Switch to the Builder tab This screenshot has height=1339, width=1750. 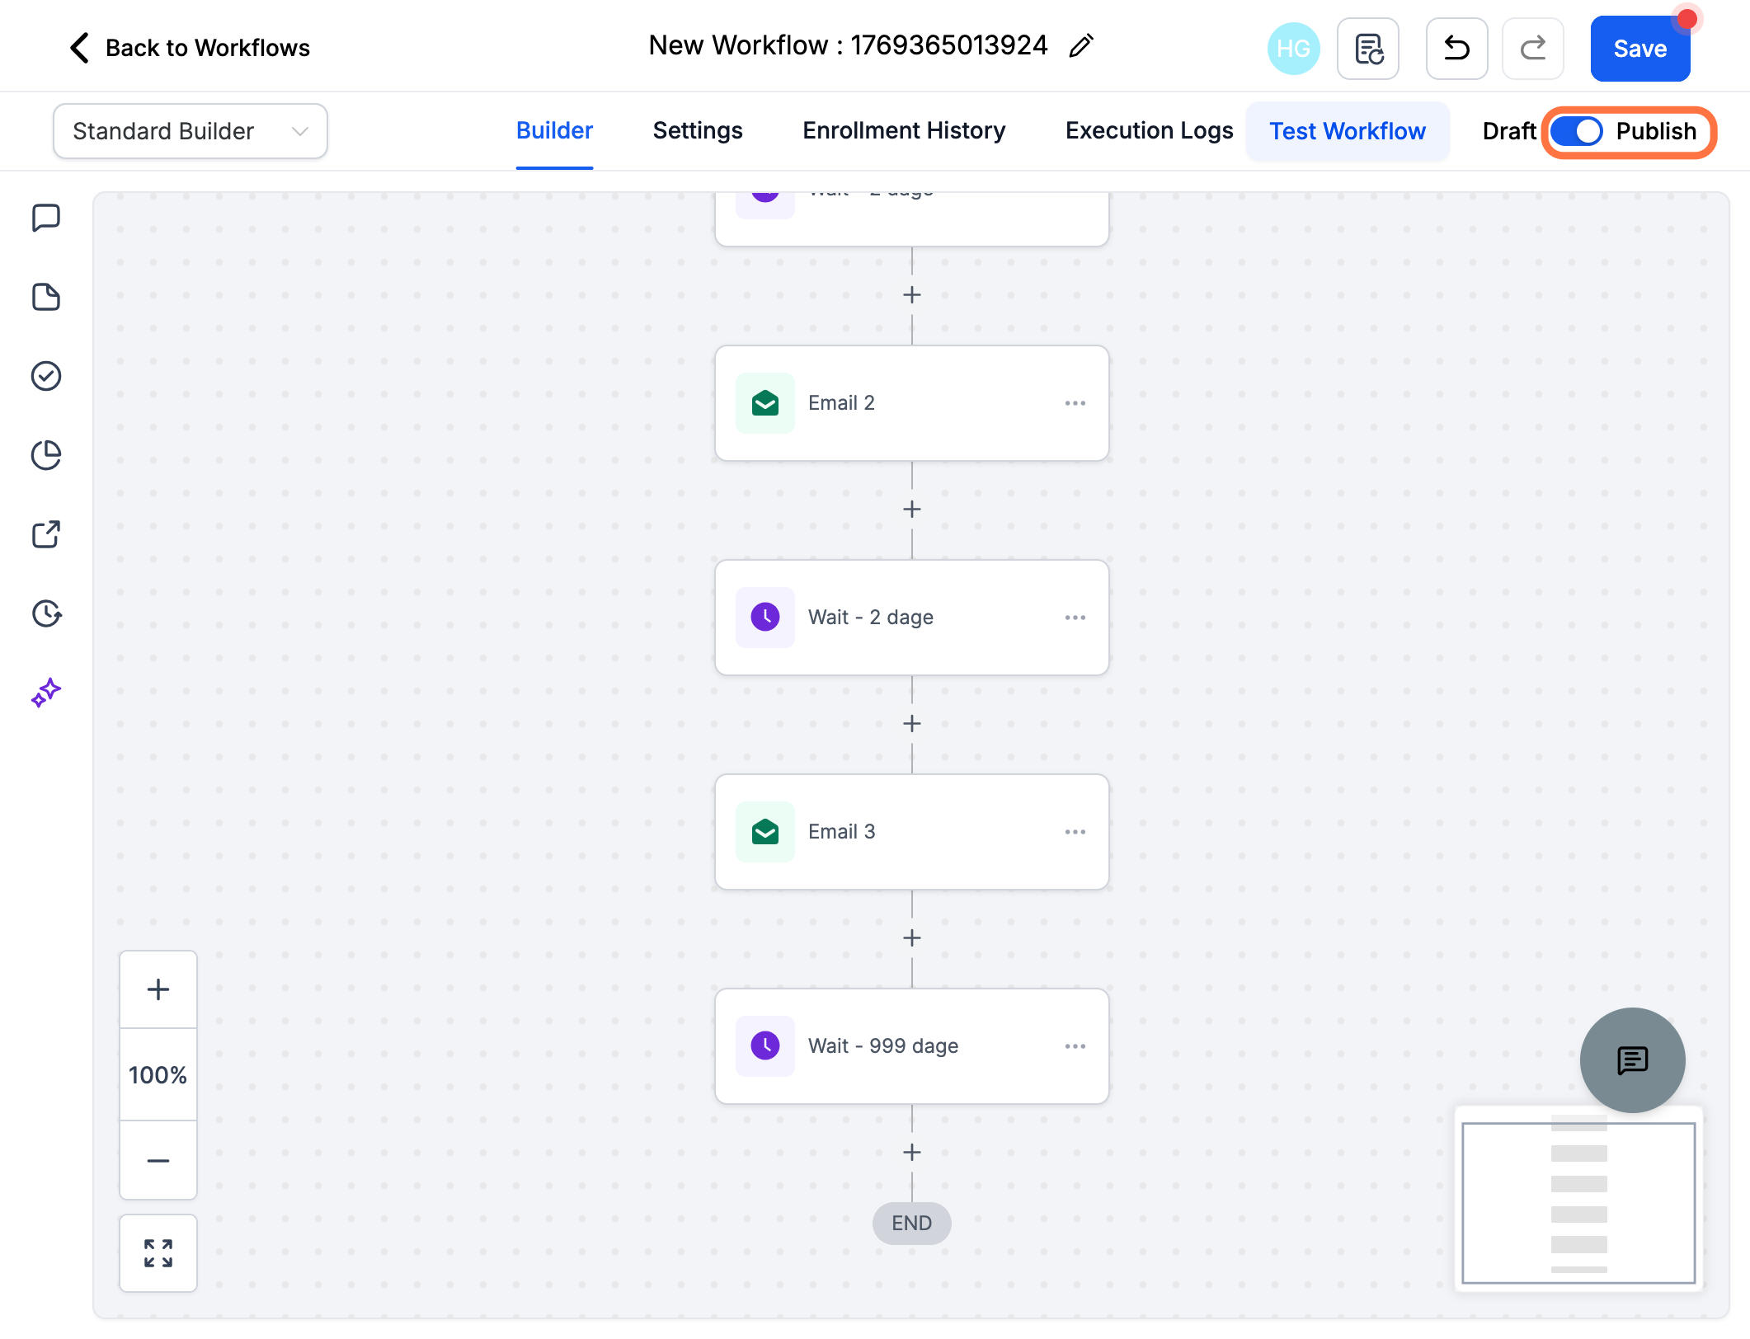click(554, 131)
